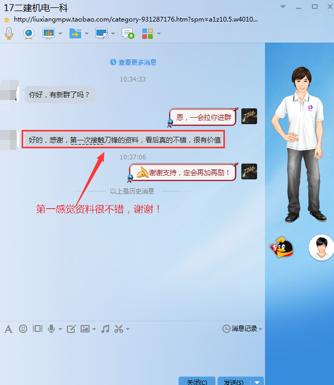The width and height of the screenshot is (334, 385).
Task: Expand the send file dropdown arrow
Action: (86, 33)
